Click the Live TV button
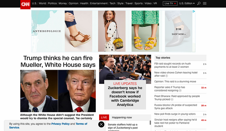The image size is (226, 131). coord(170,3)
